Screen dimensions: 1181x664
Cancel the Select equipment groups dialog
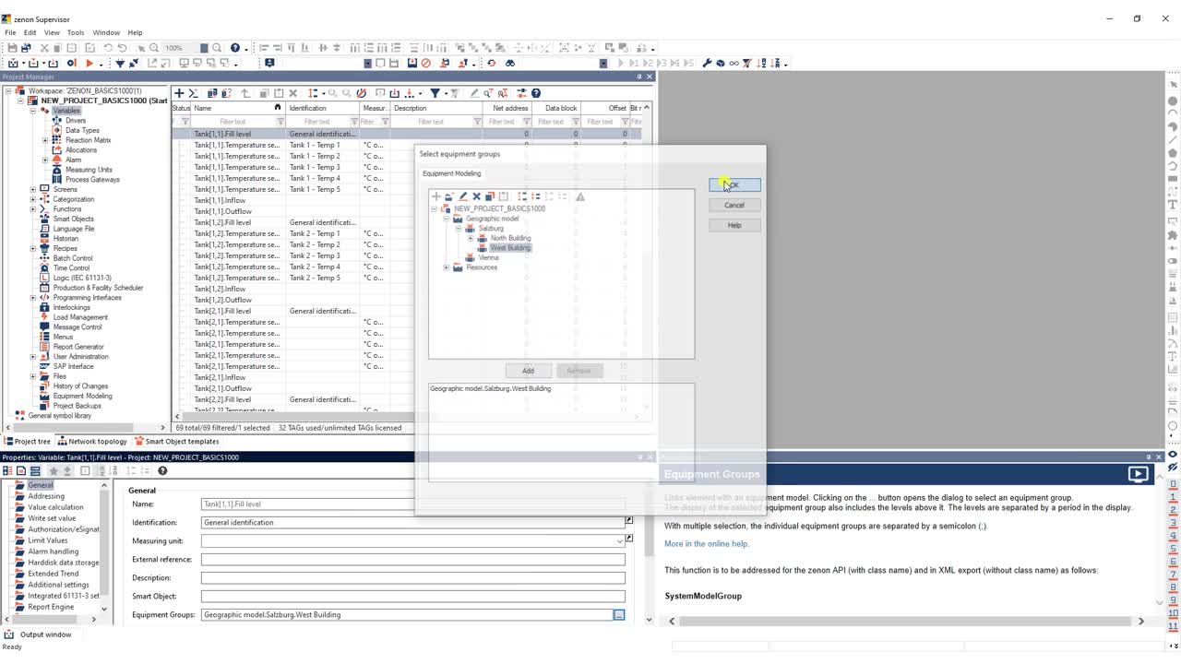coord(734,205)
